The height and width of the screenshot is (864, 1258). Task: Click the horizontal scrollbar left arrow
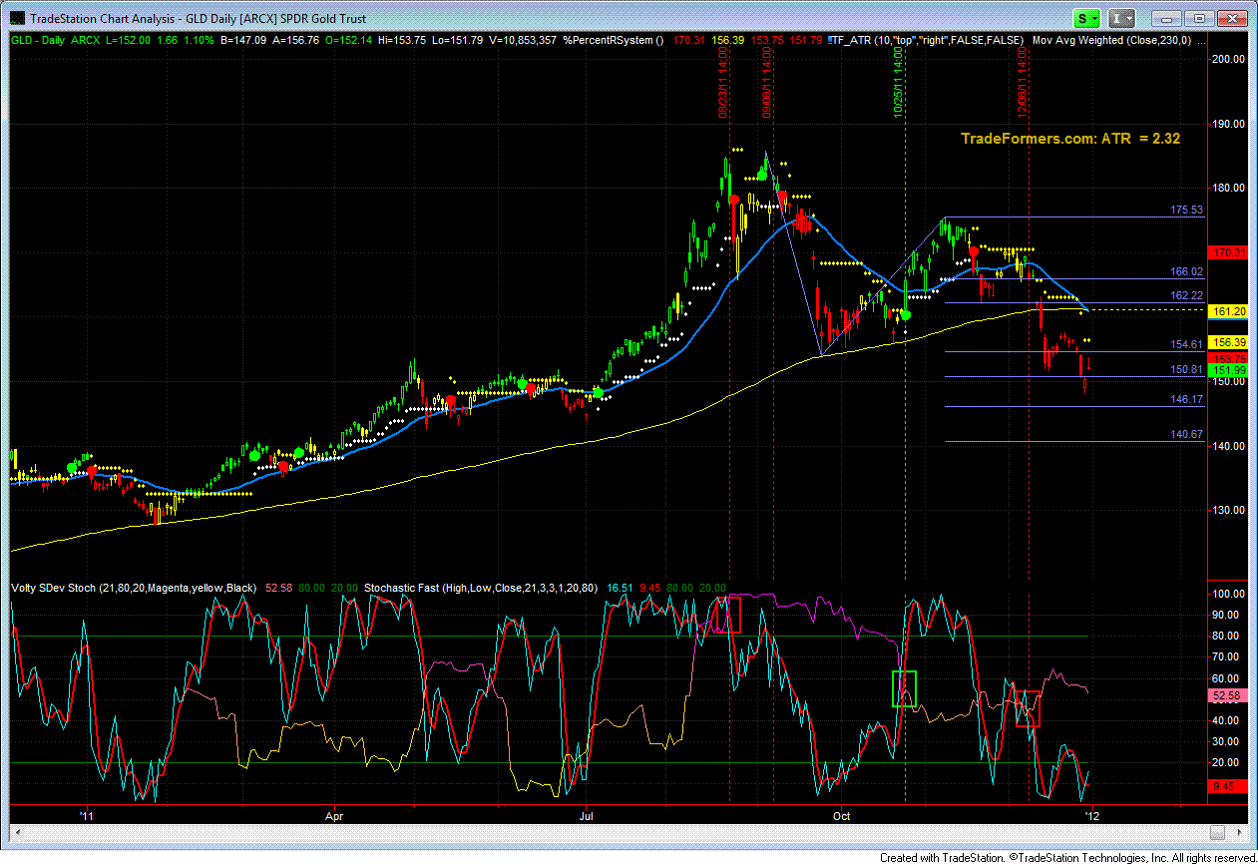[17, 833]
